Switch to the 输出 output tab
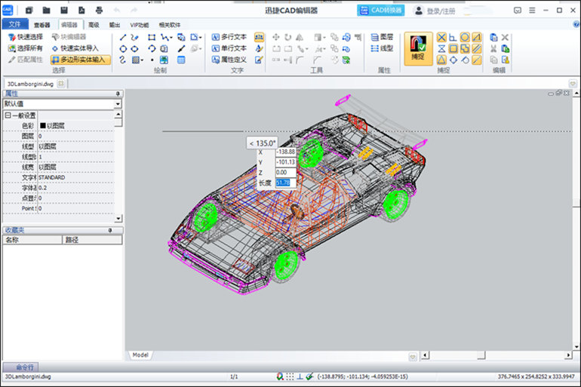 pos(115,25)
